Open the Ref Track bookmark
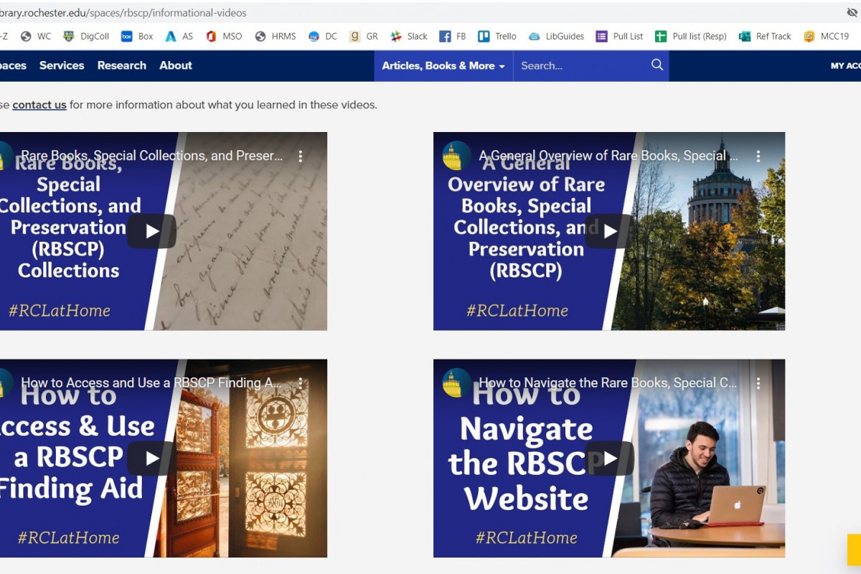The width and height of the screenshot is (861, 574). pyautogui.click(x=765, y=37)
